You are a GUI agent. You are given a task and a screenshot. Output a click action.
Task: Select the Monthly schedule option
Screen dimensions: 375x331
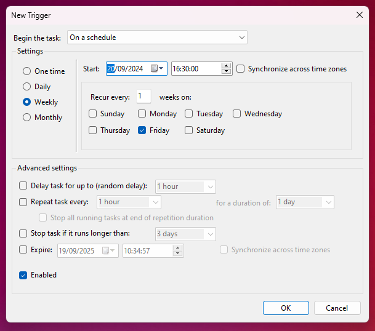point(26,118)
